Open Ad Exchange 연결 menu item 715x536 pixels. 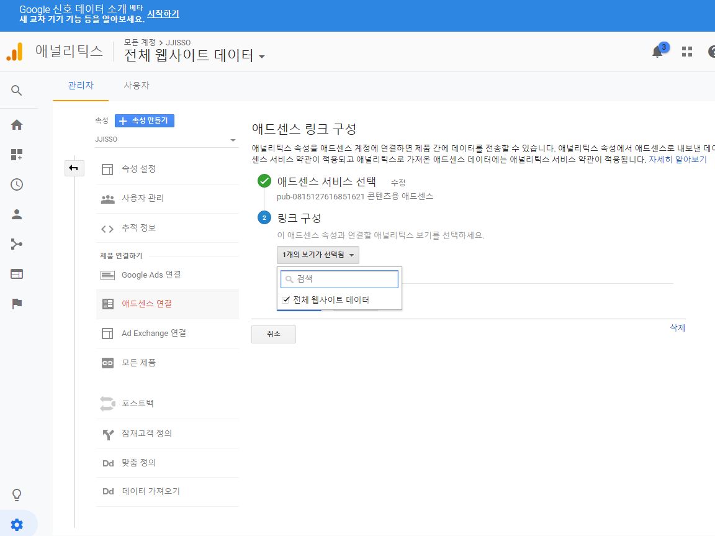168,334
